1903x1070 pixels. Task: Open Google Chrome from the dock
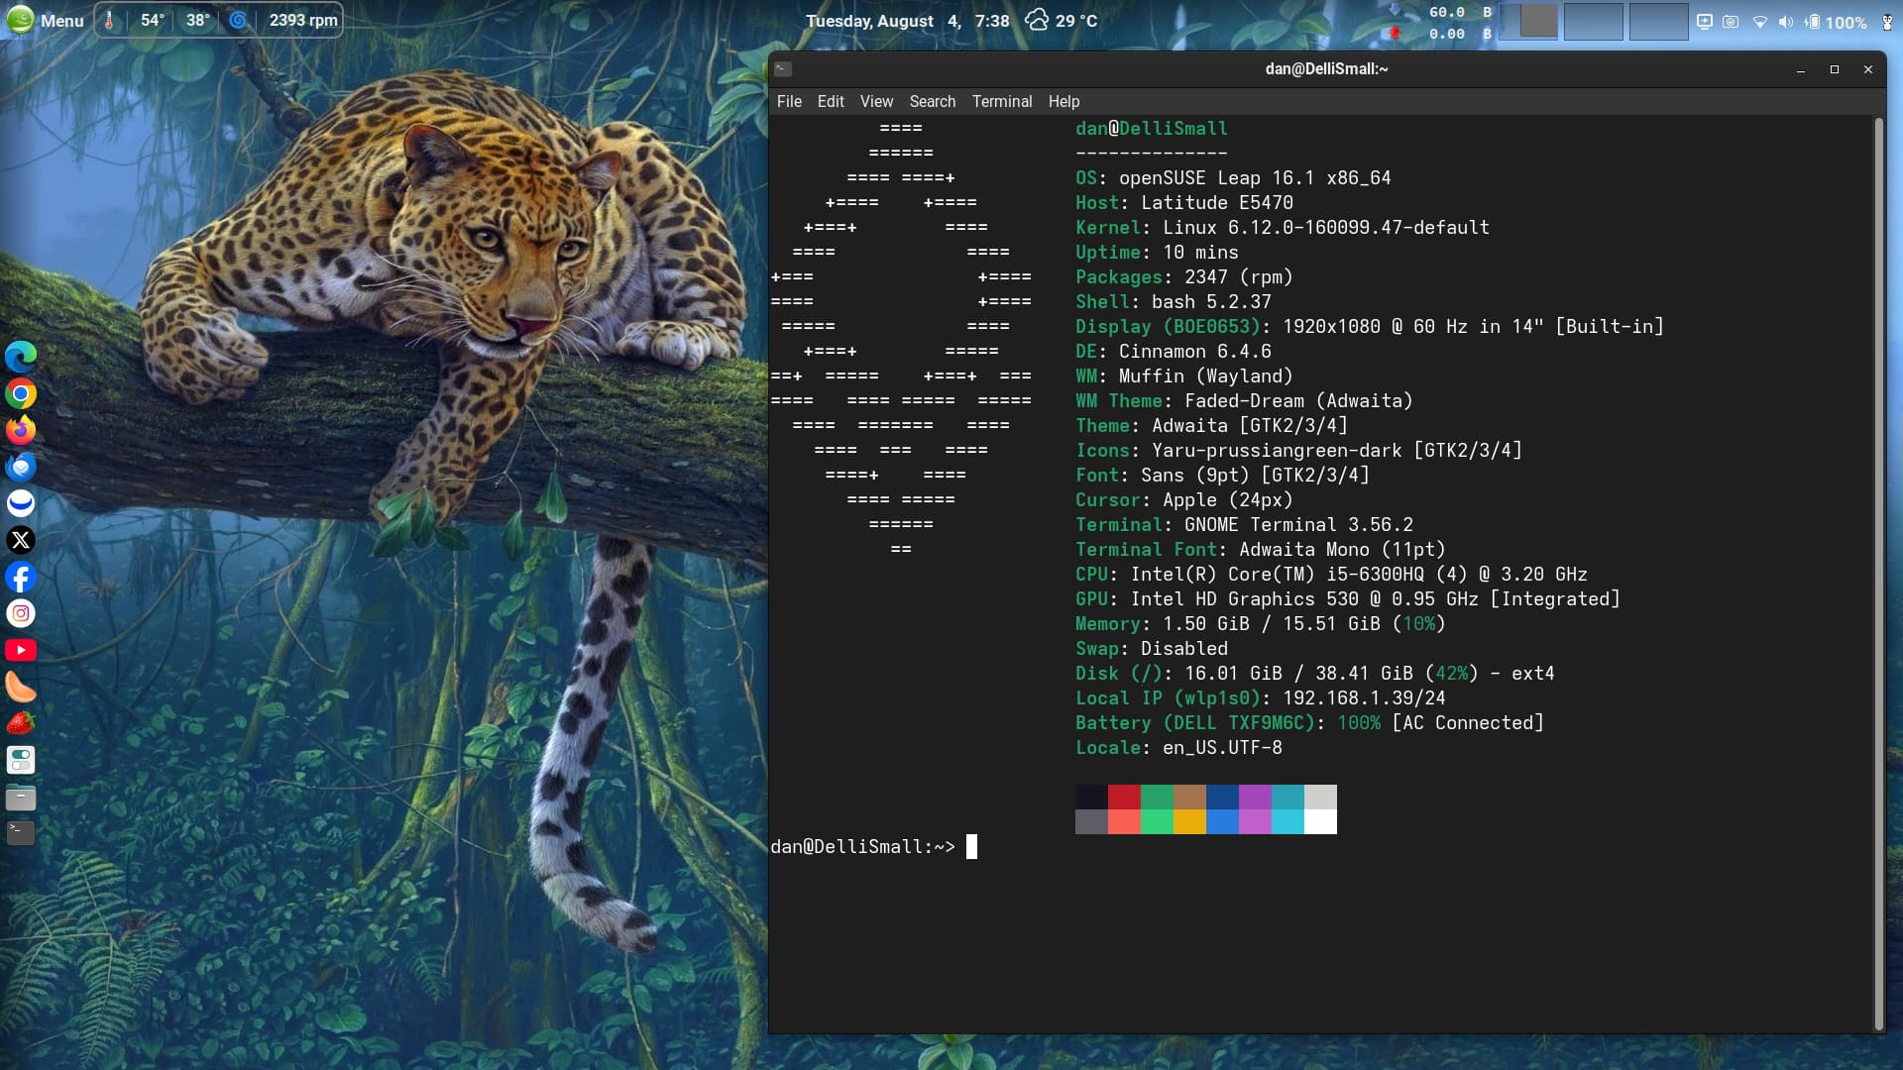tap(21, 393)
